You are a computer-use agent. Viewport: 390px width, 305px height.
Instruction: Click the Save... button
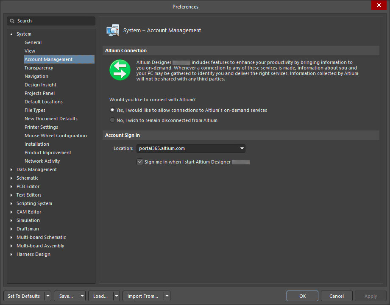pos(67,296)
